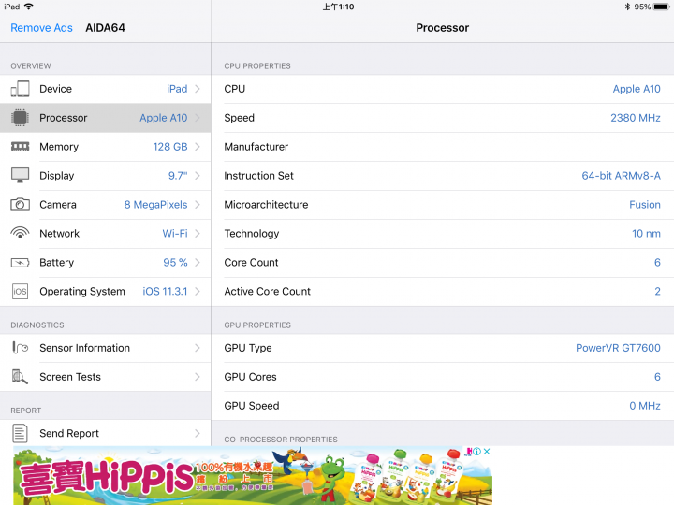Tap the iOS Operating System icon
Viewport: 674px width, 505px height.
tap(20, 291)
